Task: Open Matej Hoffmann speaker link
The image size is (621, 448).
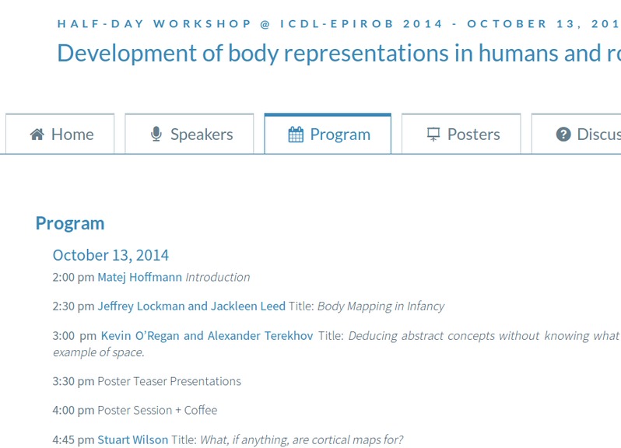Action: point(140,277)
